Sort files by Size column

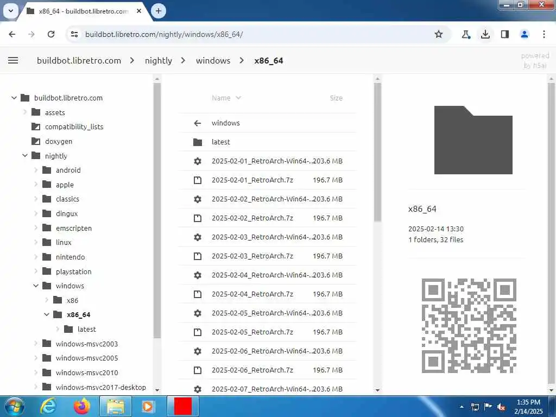tap(336, 98)
